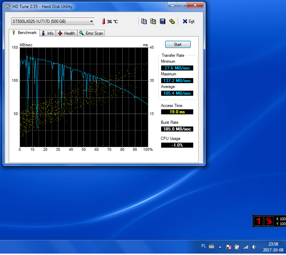Click the access time value 19.0 ms
This screenshot has width=286, height=255.
[x=177, y=112]
